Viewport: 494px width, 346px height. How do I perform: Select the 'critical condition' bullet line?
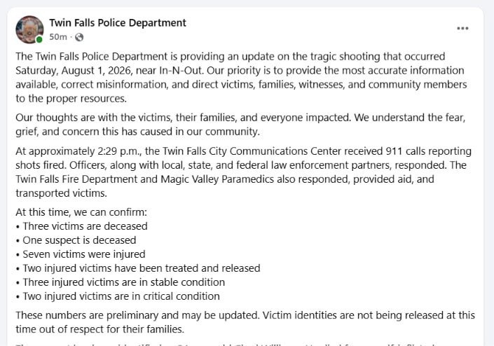tap(118, 296)
